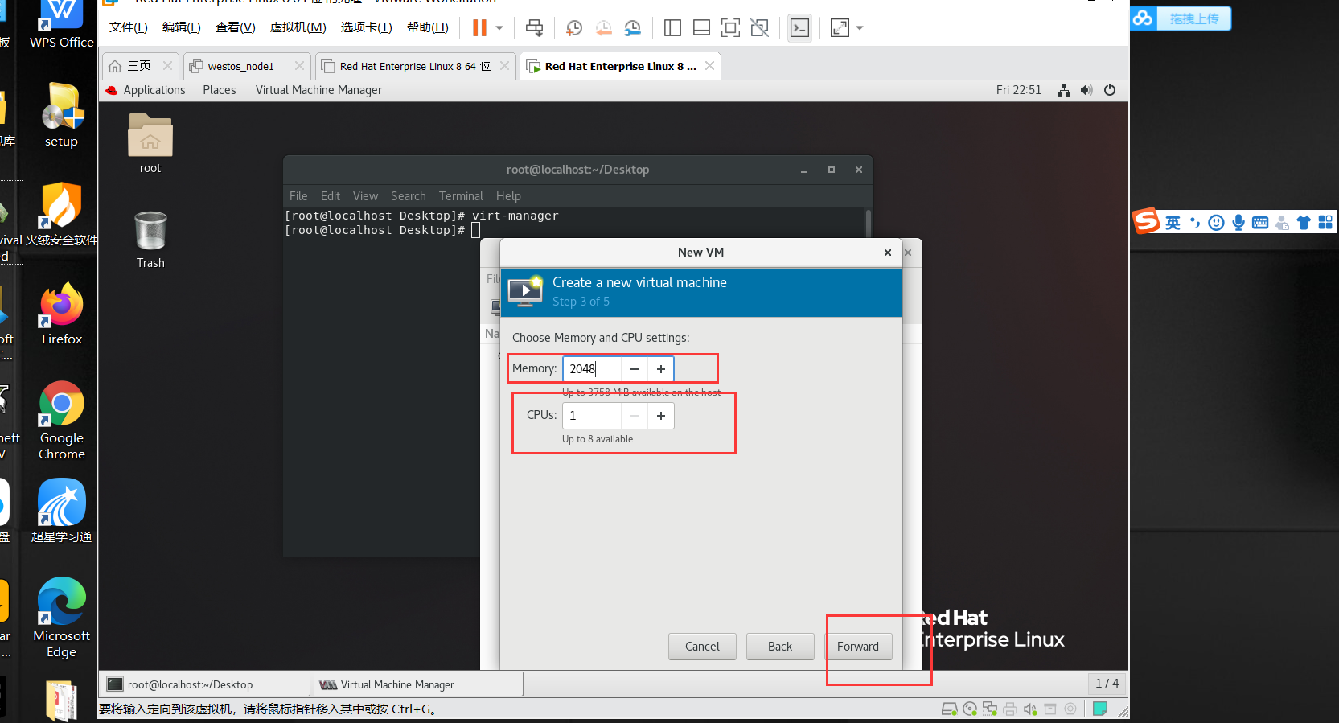Screen dimensions: 1339x723
Task: Take a snapshot with the clock-plus icon
Action: tap(574, 28)
